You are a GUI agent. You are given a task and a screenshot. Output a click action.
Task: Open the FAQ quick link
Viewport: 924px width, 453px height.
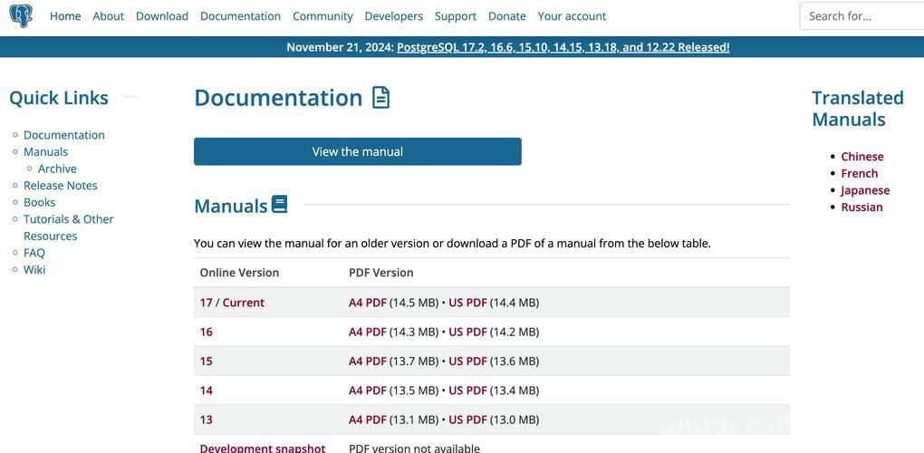tap(34, 253)
